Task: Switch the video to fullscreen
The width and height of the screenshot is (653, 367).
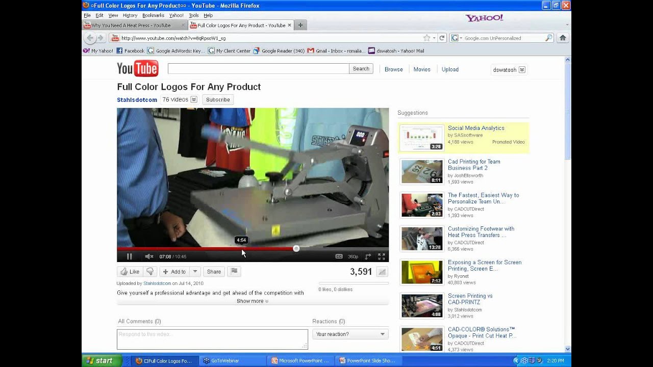Action: (381, 256)
